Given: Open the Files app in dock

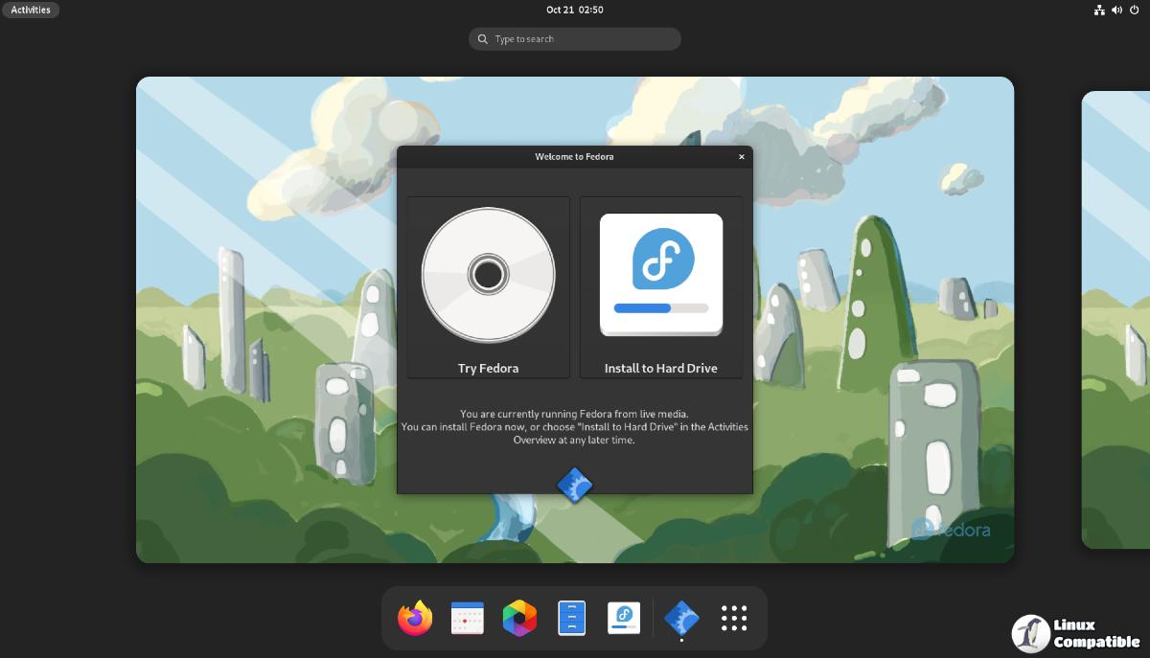Looking at the screenshot, I should click(x=571, y=618).
